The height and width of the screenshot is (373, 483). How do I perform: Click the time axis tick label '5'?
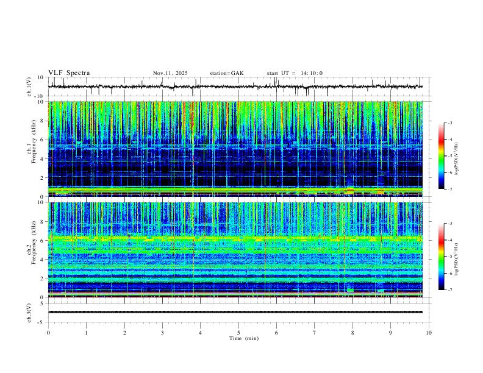238,333
